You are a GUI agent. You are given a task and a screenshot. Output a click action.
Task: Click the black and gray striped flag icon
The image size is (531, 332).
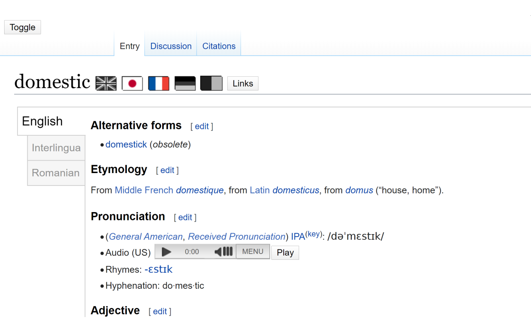(185, 83)
